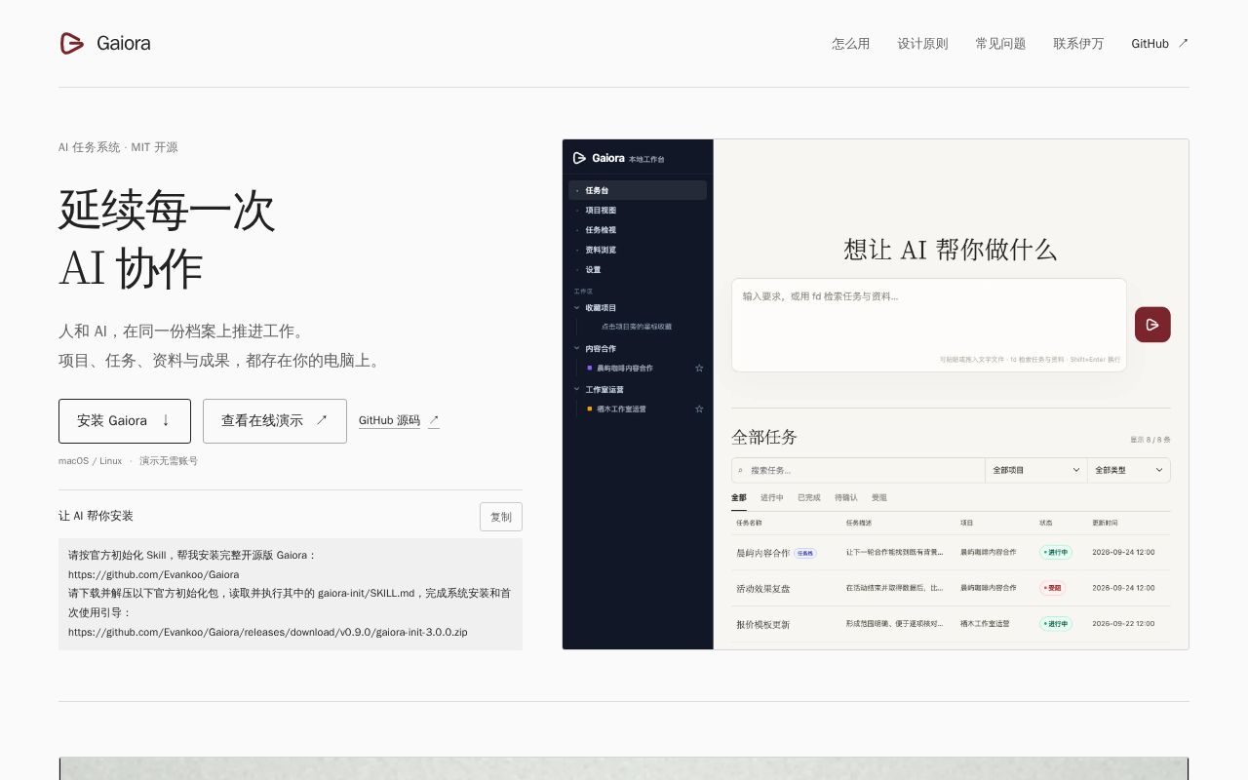Click the Gaiora logo in the preview sidebar
Image resolution: width=1248 pixels, height=780 pixels.
pyautogui.click(x=599, y=158)
